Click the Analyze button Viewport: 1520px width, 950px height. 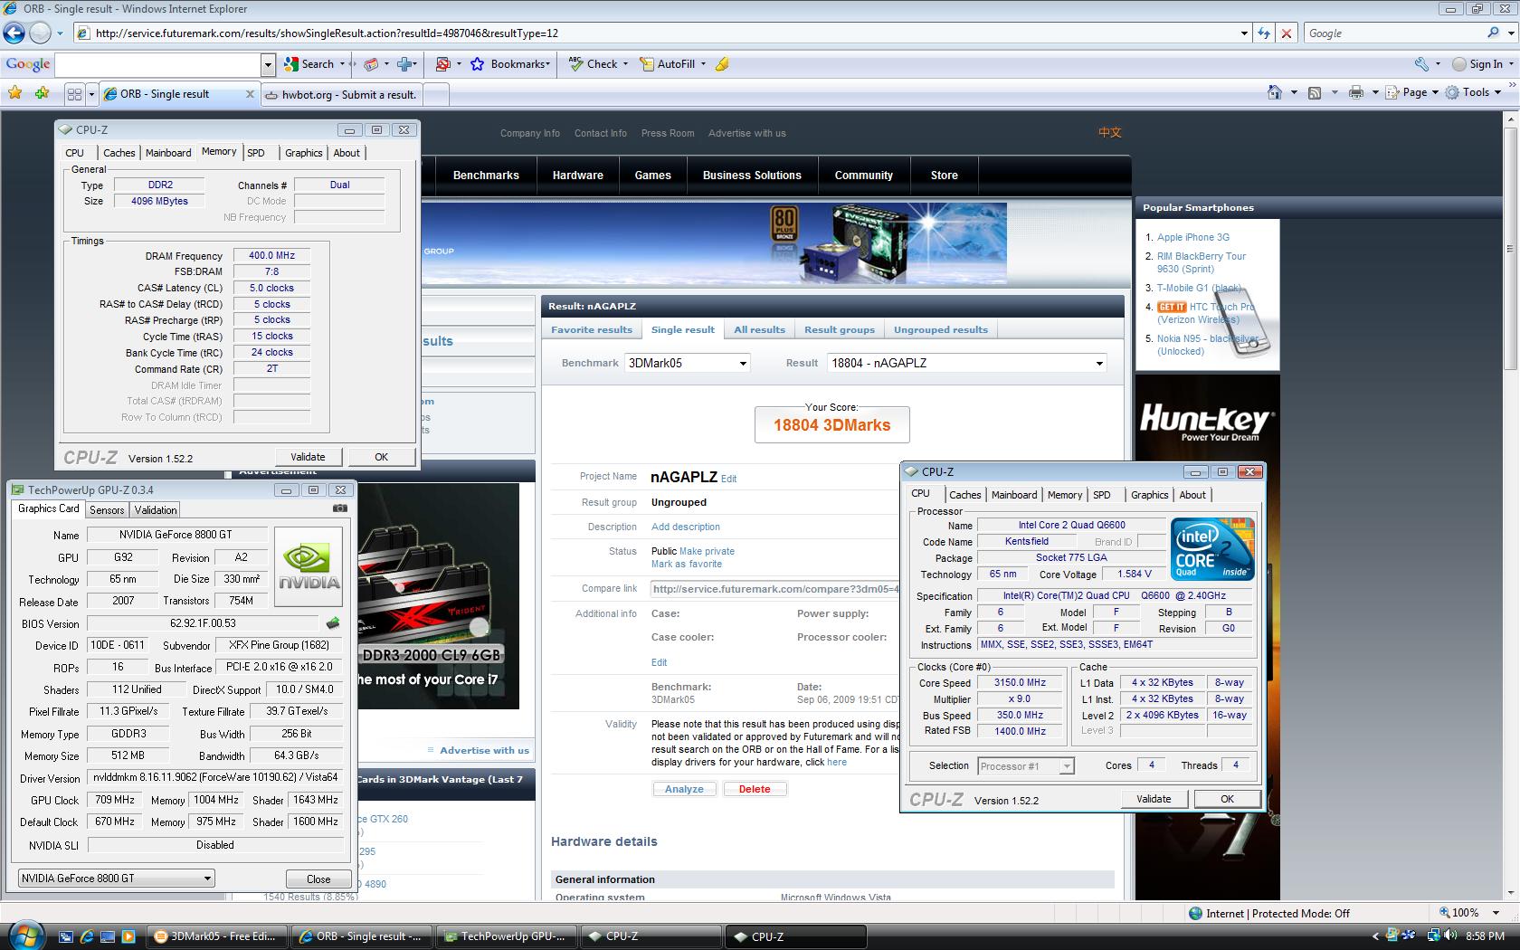pyautogui.click(x=684, y=789)
